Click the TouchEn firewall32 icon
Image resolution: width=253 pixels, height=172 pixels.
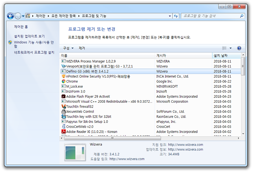[64, 107]
